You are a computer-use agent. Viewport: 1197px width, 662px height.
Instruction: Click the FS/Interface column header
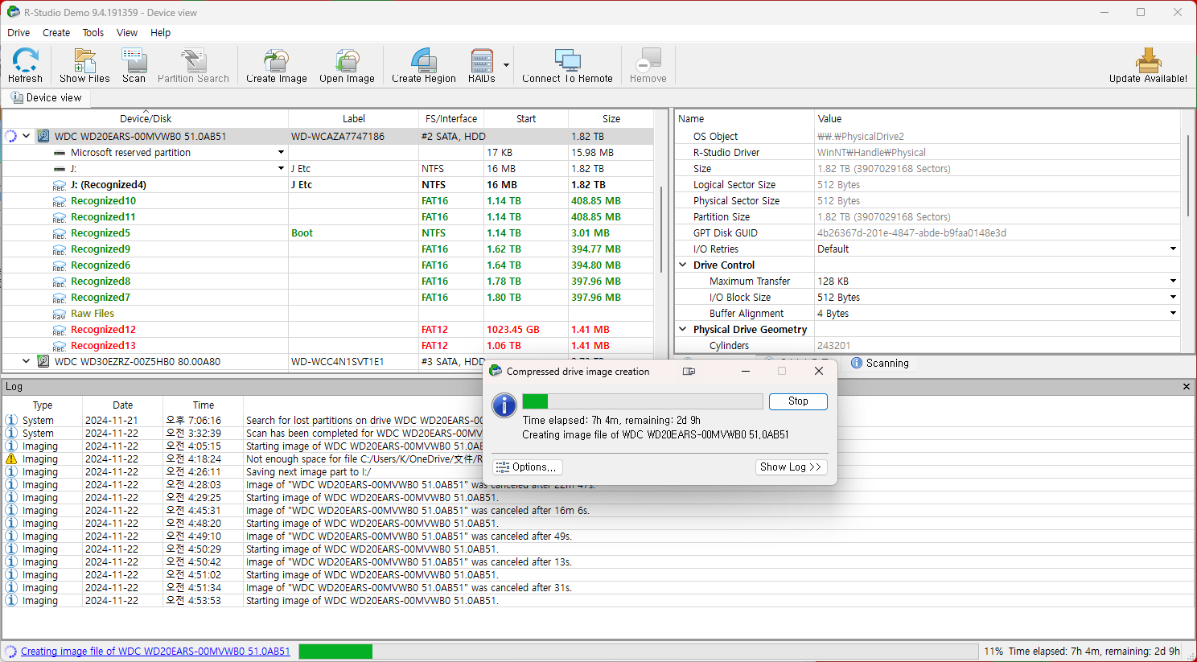pos(451,118)
